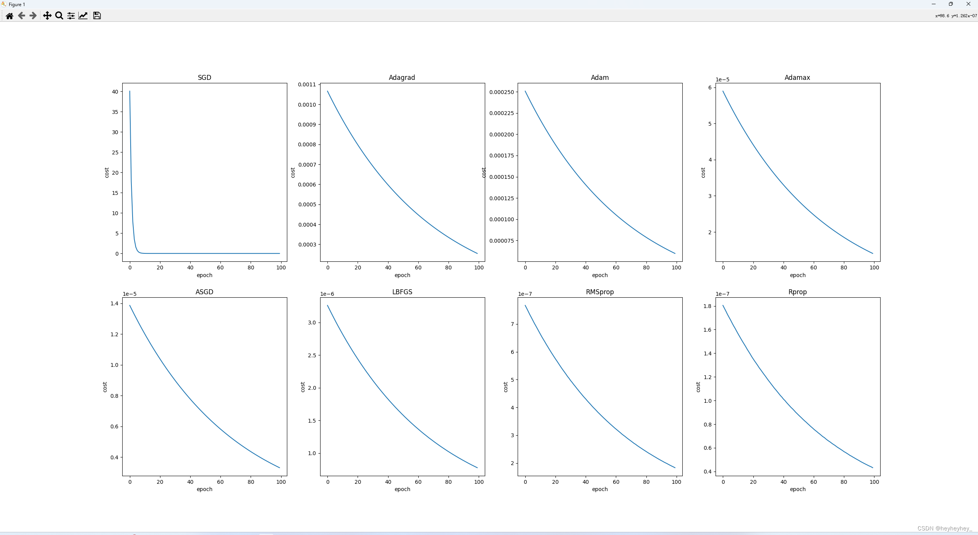
Task: Click the epoch axis label under SGD plot
Action: [204, 275]
